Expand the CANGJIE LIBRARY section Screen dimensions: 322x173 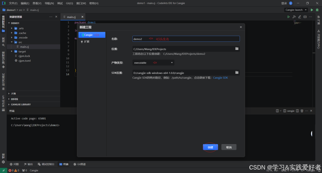tap(34, 104)
